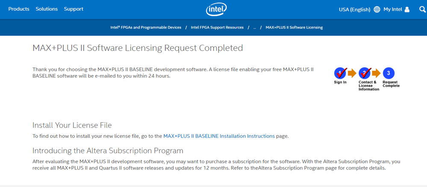The image size is (427, 187).
Task: Open the Support menu
Action: (x=74, y=9)
